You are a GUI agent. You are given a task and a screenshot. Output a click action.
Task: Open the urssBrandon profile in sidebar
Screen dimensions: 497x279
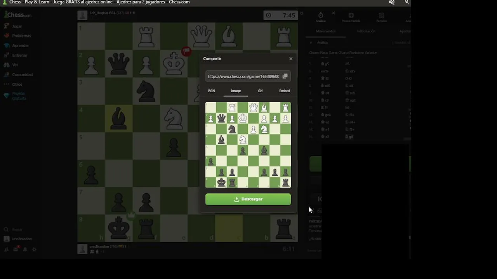click(x=18, y=239)
